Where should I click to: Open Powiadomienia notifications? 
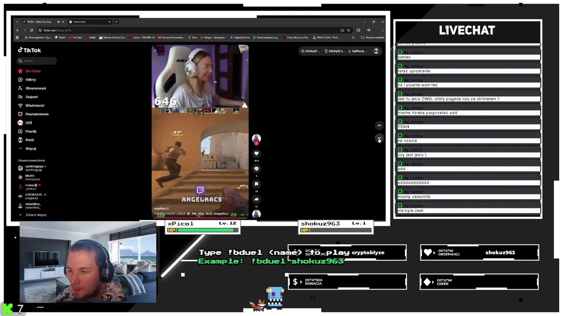pyautogui.click(x=33, y=114)
